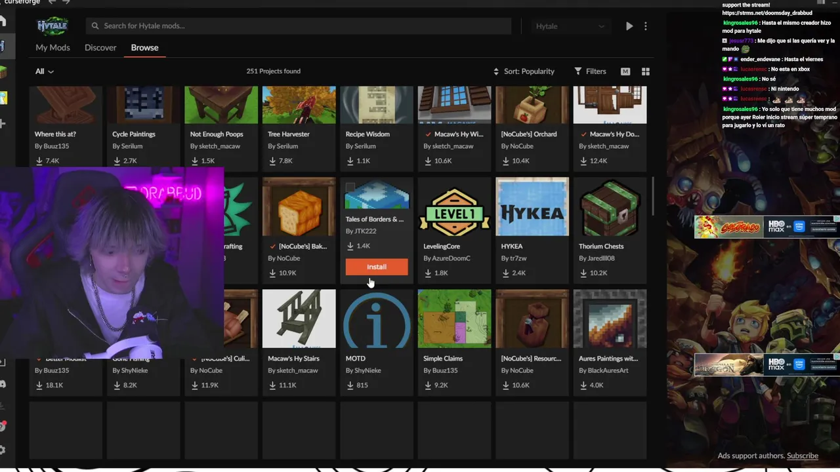Open Discord from the sidebar icon
Screen dimensions: 840x472
tap(3, 384)
